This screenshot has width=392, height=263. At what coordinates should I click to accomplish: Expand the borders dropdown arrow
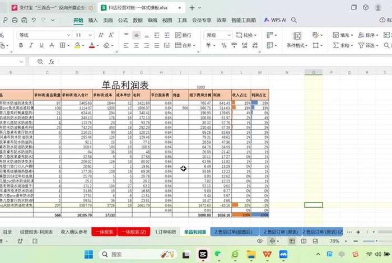pos(68,45)
